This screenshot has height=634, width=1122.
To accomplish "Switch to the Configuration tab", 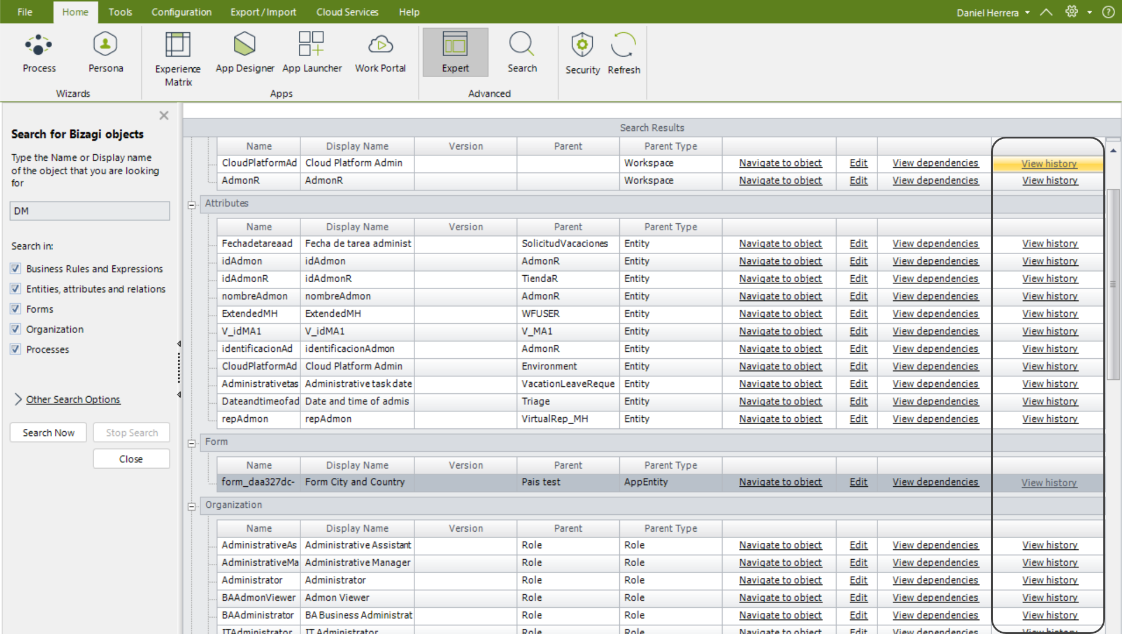I will tap(181, 12).
